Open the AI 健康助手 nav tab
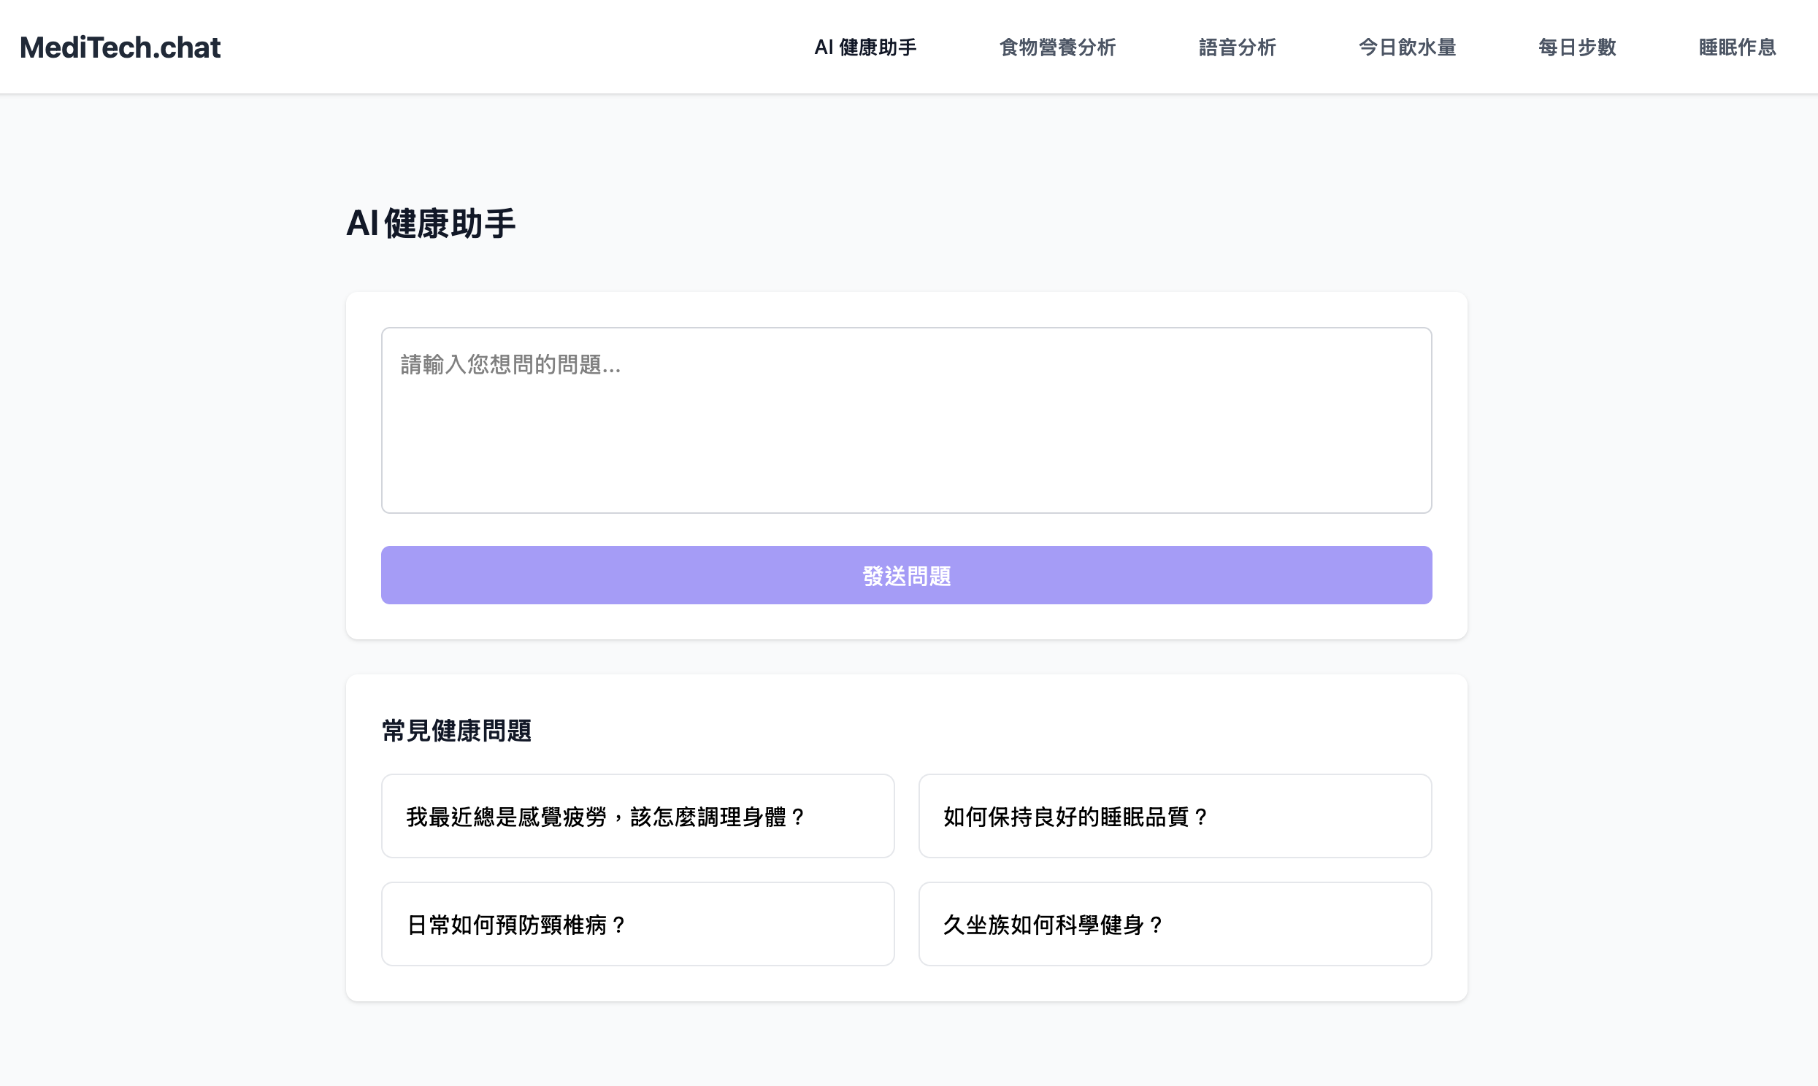Image resolution: width=1818 pixels, height=1086 pixels. (x=865, y=47)
